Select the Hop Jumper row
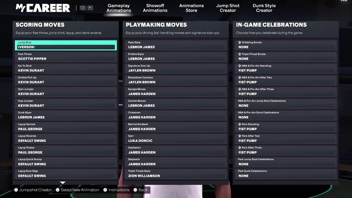Image resolution: width=352 pixels, height=198 pixels. [66, 103]
